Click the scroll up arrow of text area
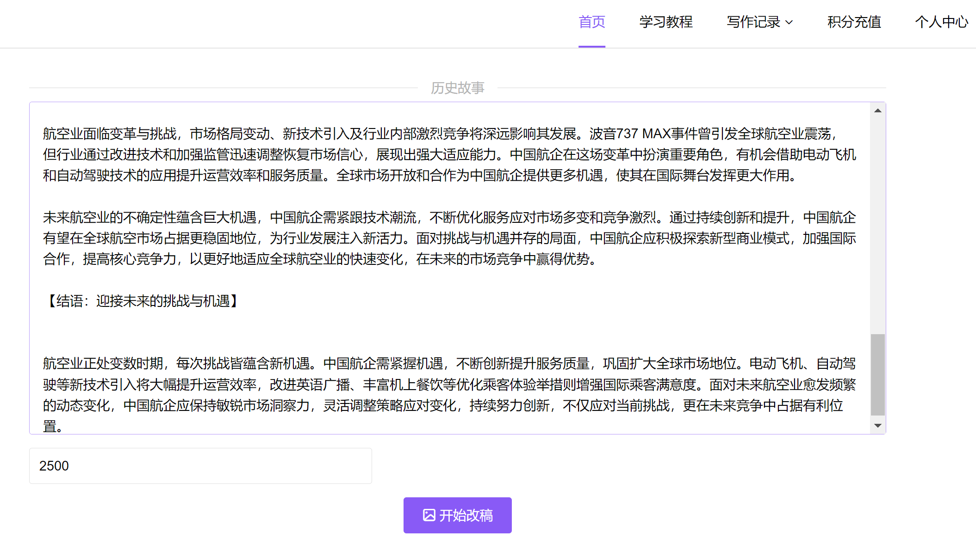976x544 pixels. coord(877,111)
